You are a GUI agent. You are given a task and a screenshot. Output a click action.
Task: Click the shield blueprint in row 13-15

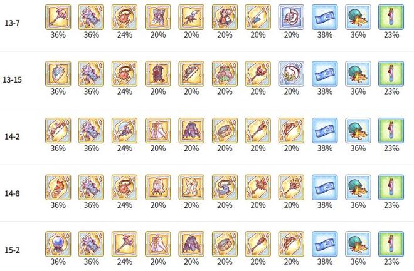pyautogui.click(x=58, y=74)
